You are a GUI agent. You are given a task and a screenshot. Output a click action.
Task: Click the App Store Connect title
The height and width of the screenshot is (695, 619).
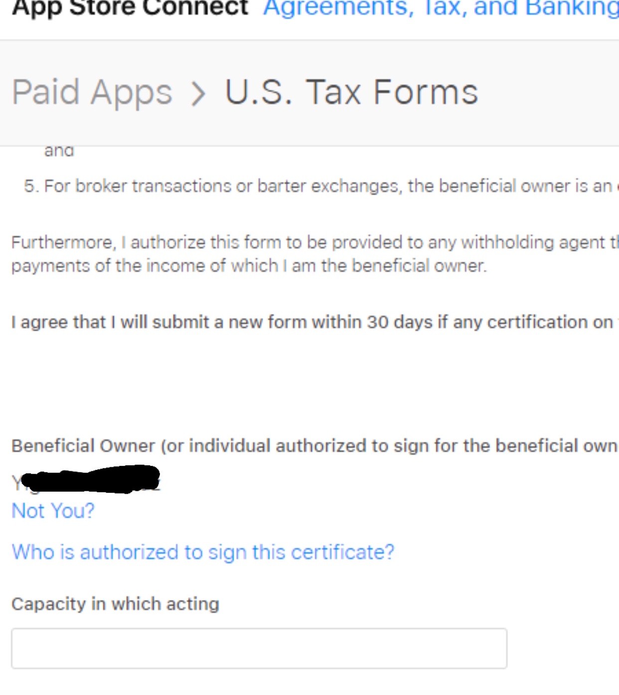pos(130,8)
